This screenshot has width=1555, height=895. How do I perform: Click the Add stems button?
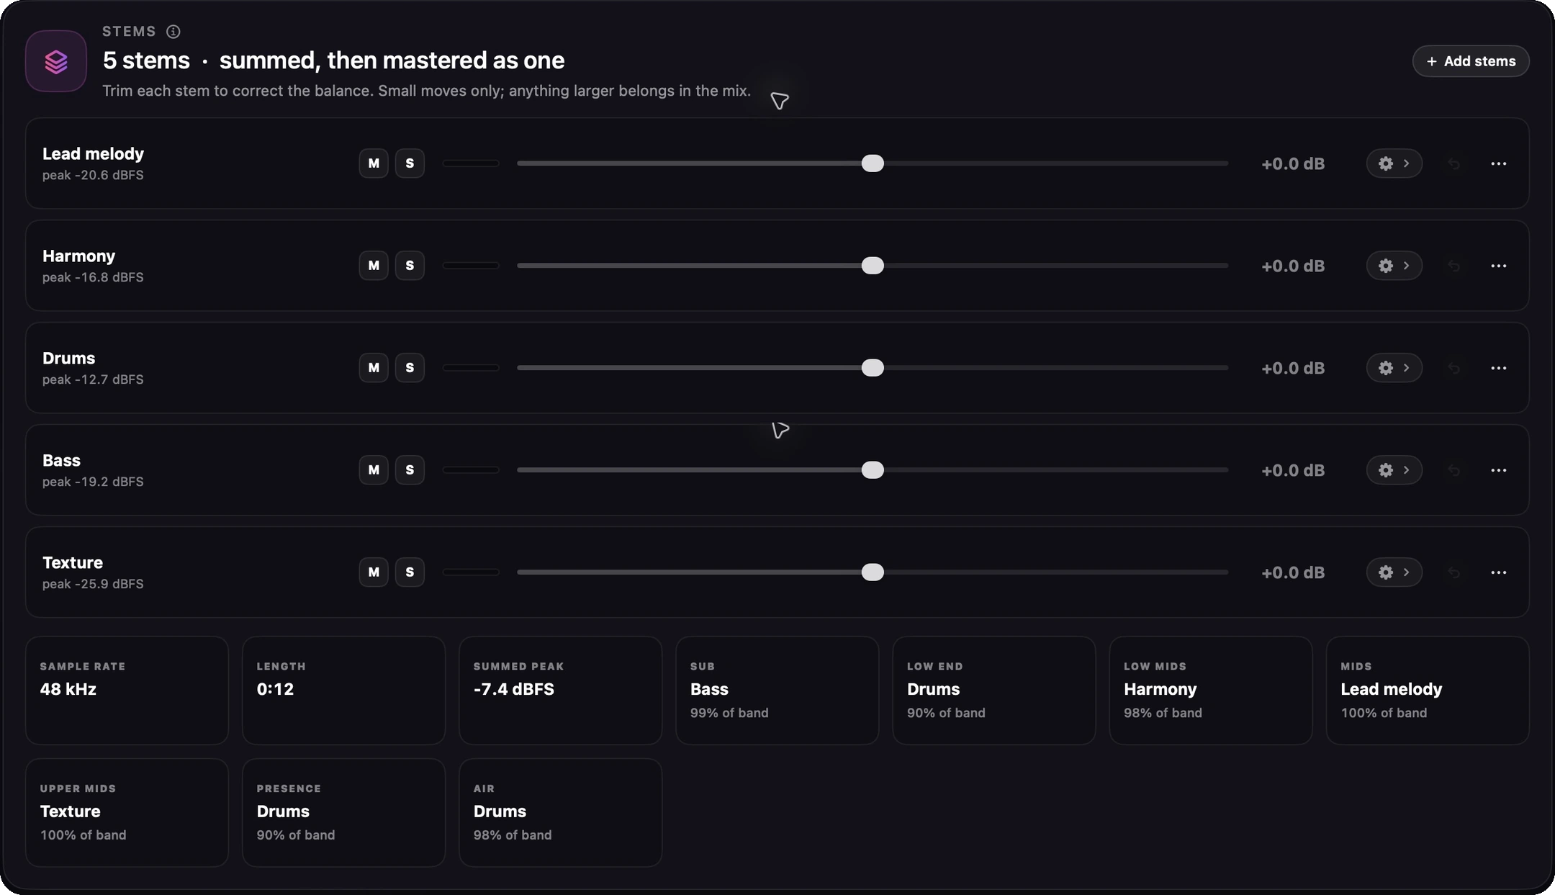click(1471, 61)
